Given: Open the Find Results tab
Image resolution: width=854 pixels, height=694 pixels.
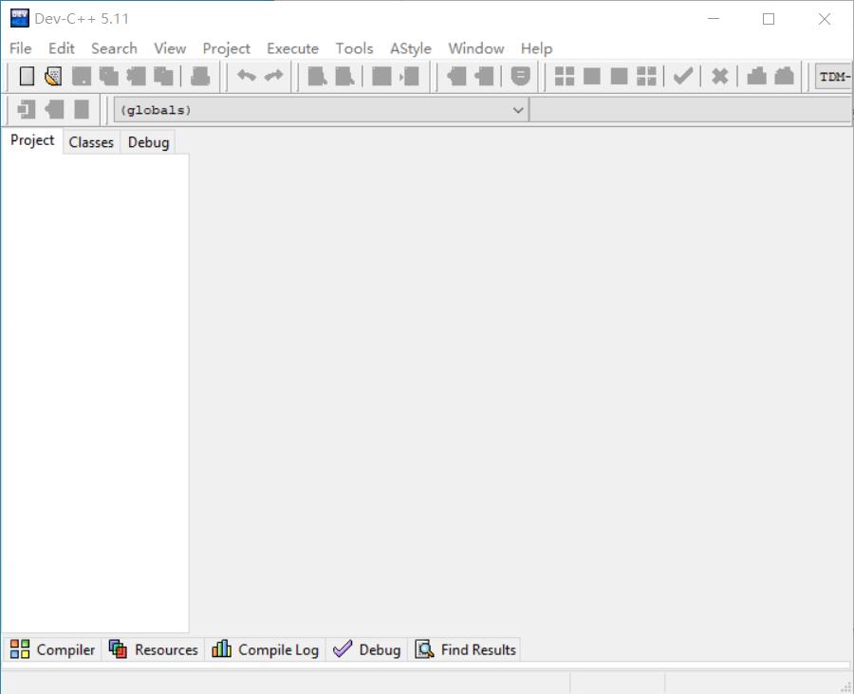Looking at the screenshot, I should 465,649.
